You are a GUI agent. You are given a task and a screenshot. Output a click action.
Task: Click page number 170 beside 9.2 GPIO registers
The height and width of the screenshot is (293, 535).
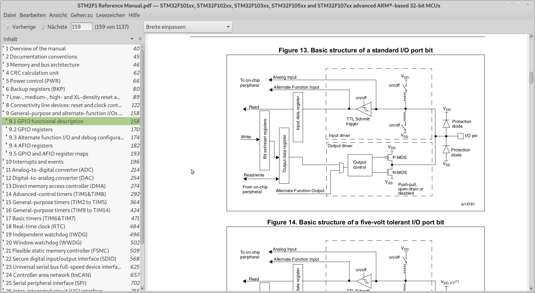point(135,129)
